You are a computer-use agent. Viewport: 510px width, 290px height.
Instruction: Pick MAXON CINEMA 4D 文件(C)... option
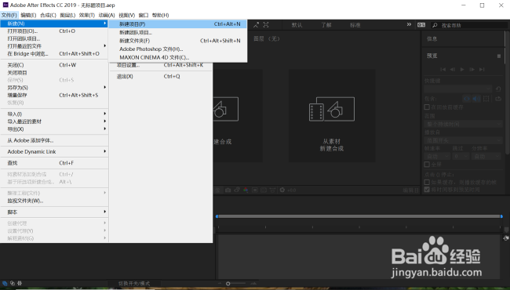point(177,57)
